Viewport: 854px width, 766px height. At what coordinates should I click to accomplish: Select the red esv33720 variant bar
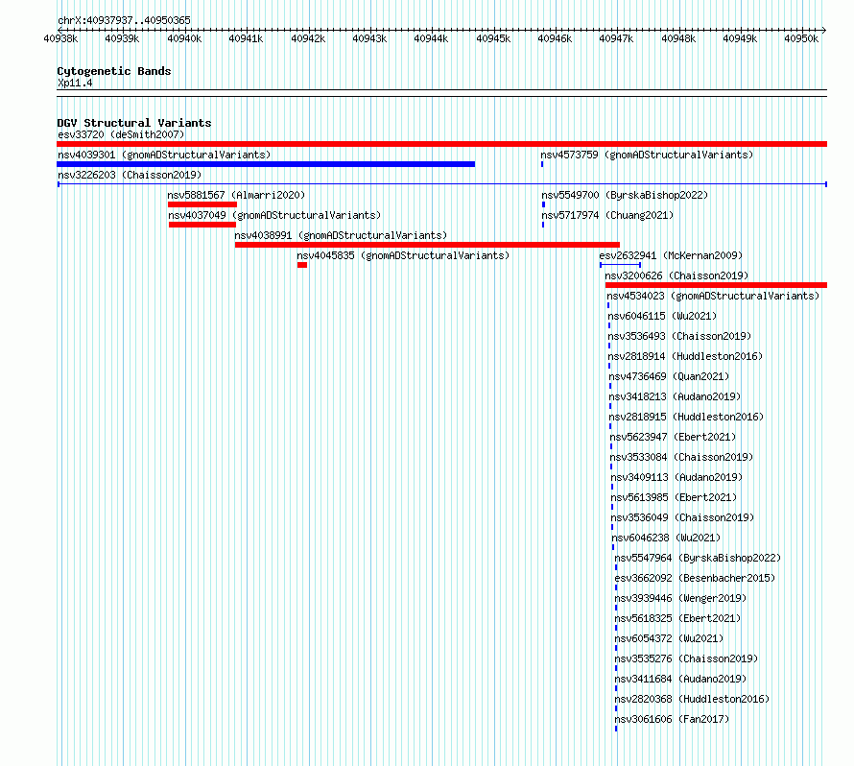click(x=441, y=144)
